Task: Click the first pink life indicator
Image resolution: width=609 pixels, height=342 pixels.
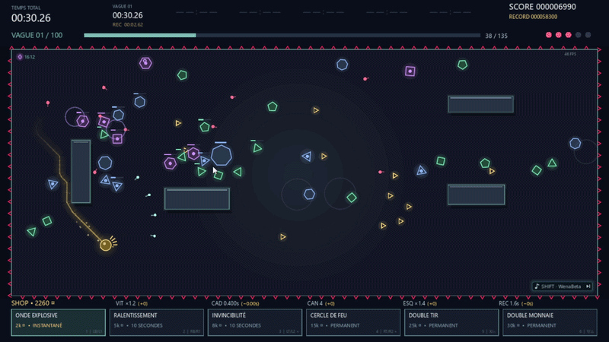Action: tap(548, 35)
